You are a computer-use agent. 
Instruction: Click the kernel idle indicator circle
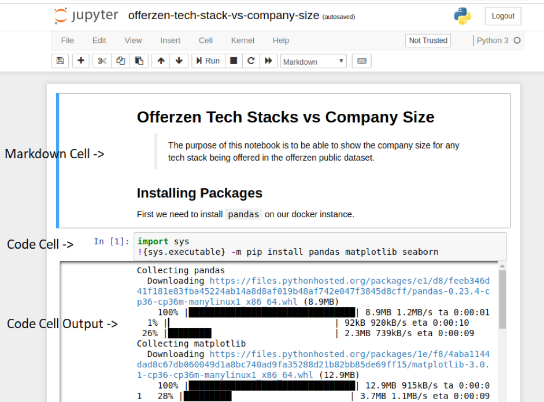(x=517, y=40)
